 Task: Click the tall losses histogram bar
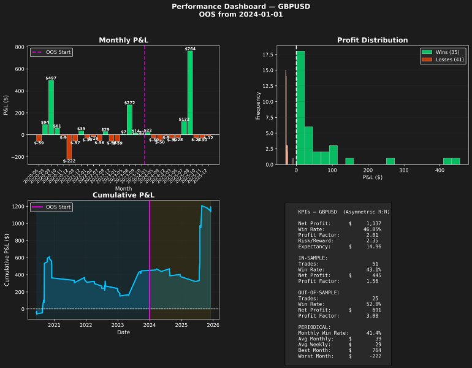[286, 117]
